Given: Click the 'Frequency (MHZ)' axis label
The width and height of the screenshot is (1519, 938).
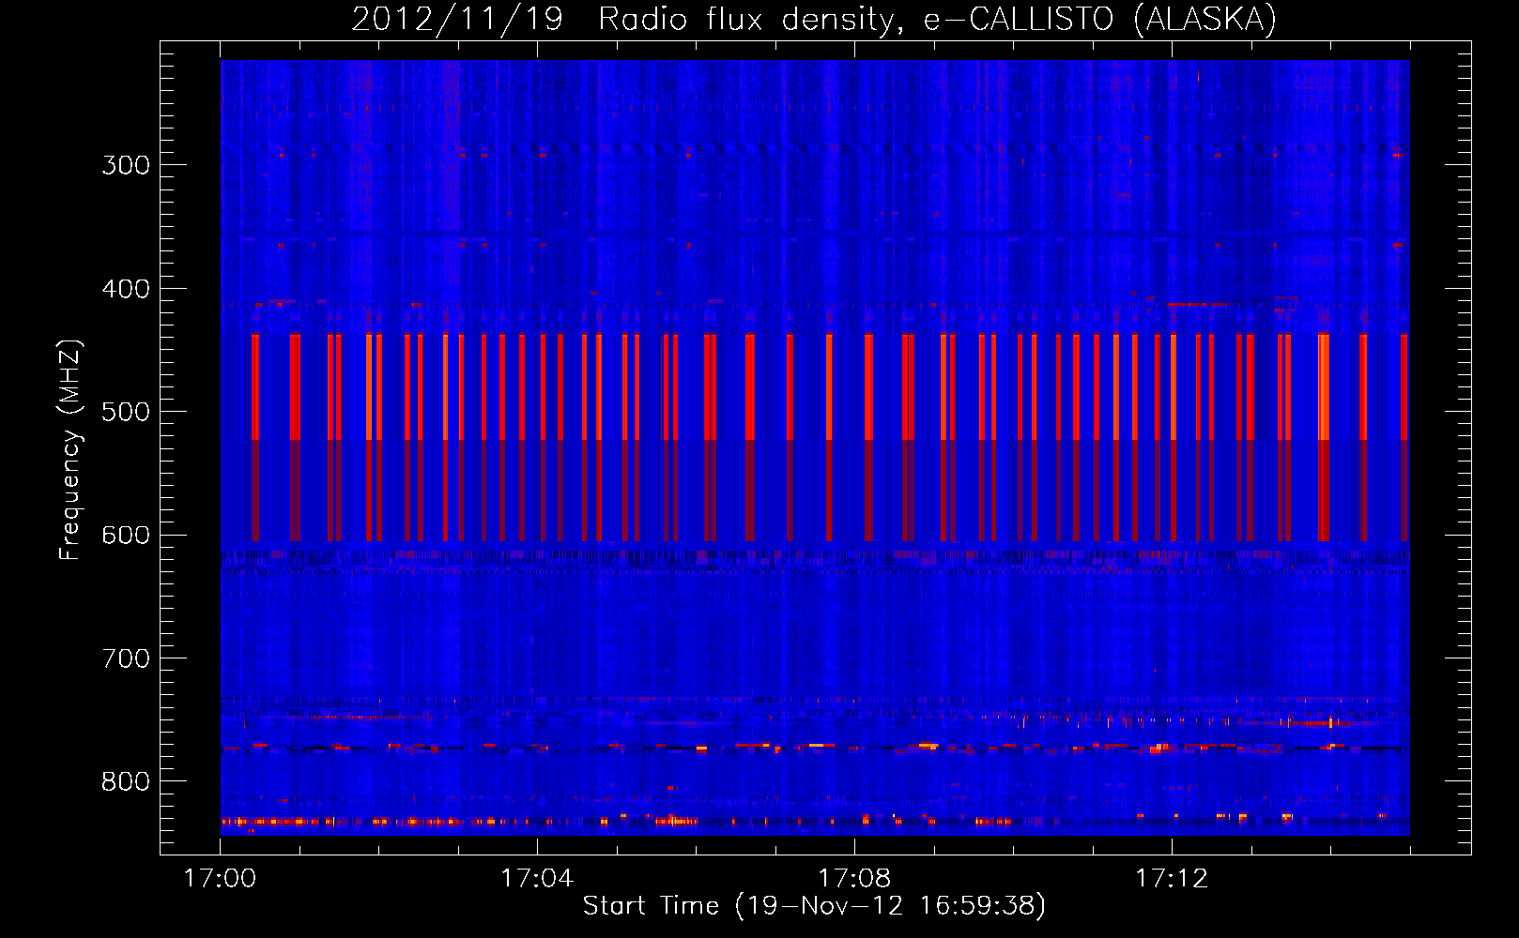Looking at the screenshot, I should click(70, 450).
